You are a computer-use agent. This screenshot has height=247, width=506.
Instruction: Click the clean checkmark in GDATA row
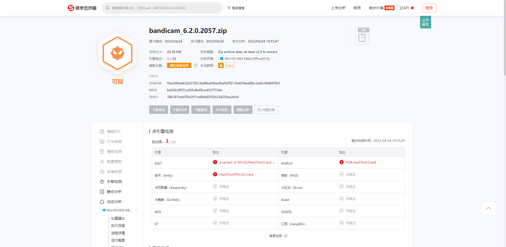(x=342, y=211)
